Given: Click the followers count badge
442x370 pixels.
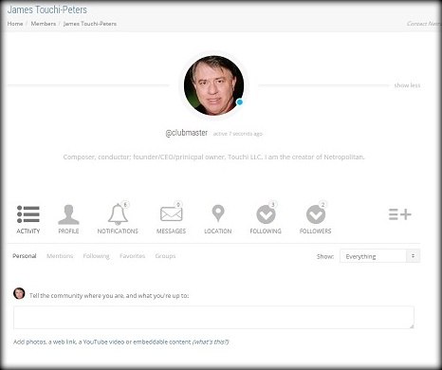Looking at the screenshot, I should click(x=322, y=205).
